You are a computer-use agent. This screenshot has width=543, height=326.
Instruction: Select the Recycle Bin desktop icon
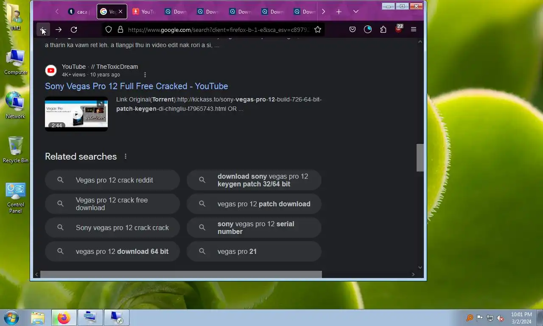16,149
